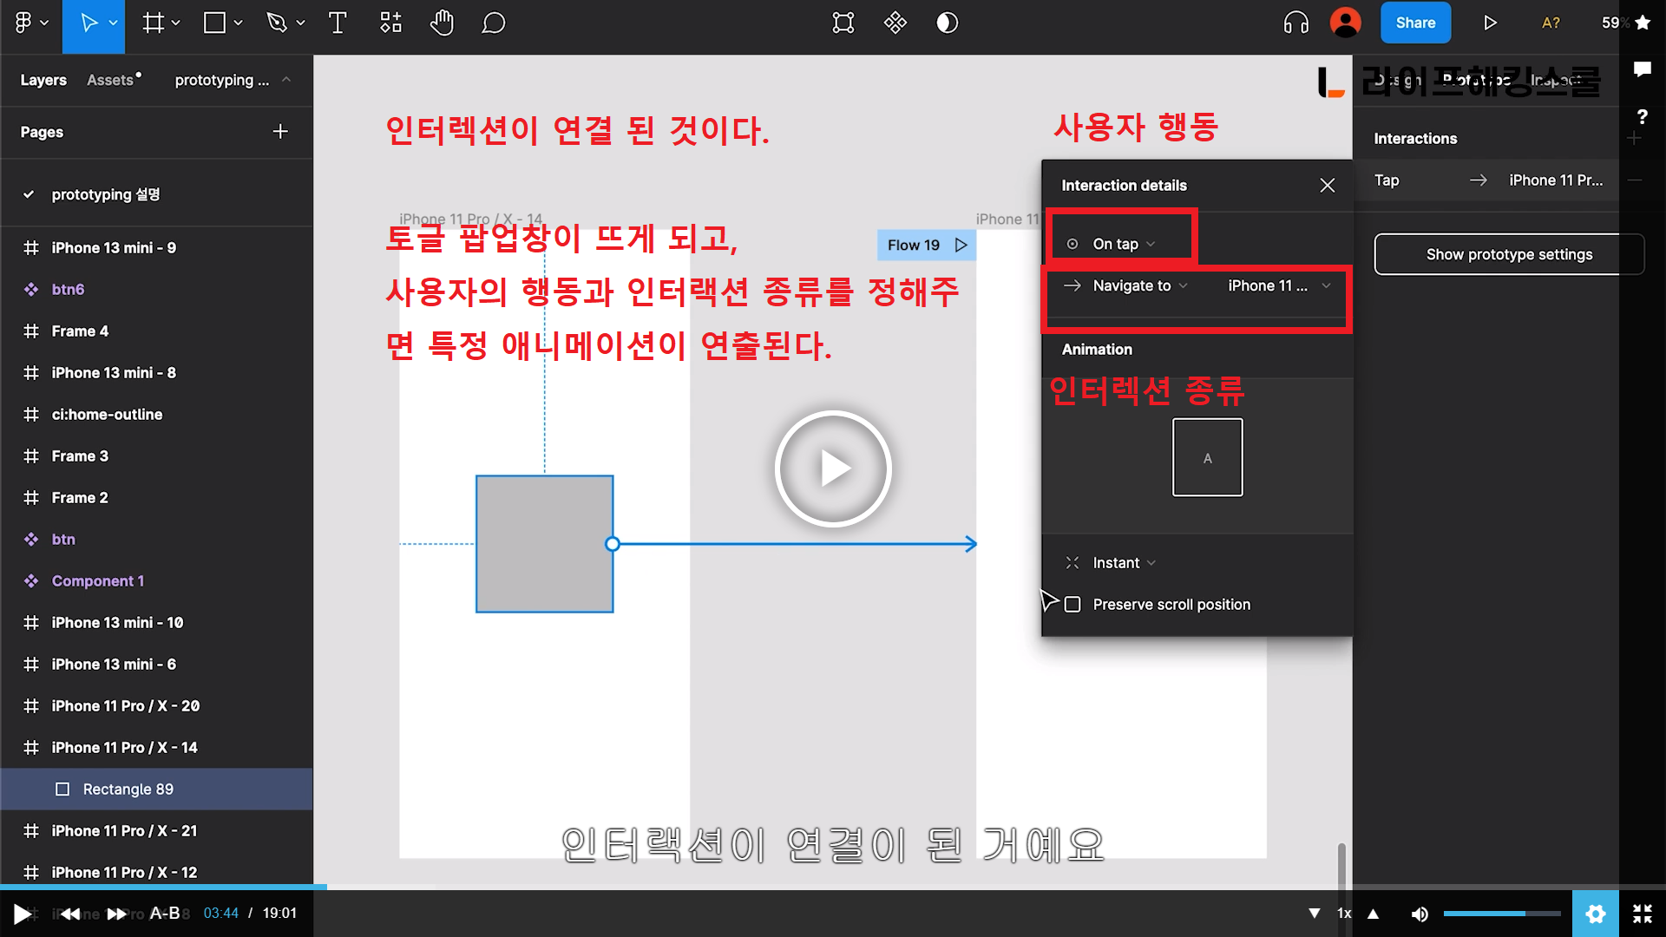Toggle dark mode contrast icon

(x=948, y=23)
